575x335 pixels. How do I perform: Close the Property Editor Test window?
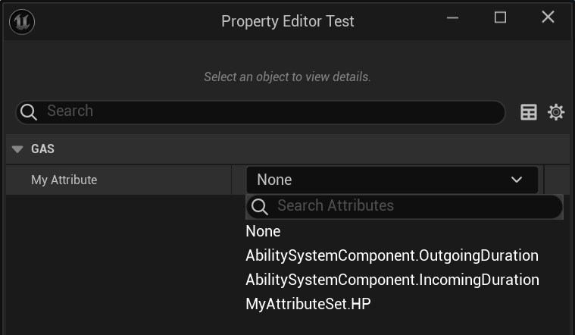point(548,17)
